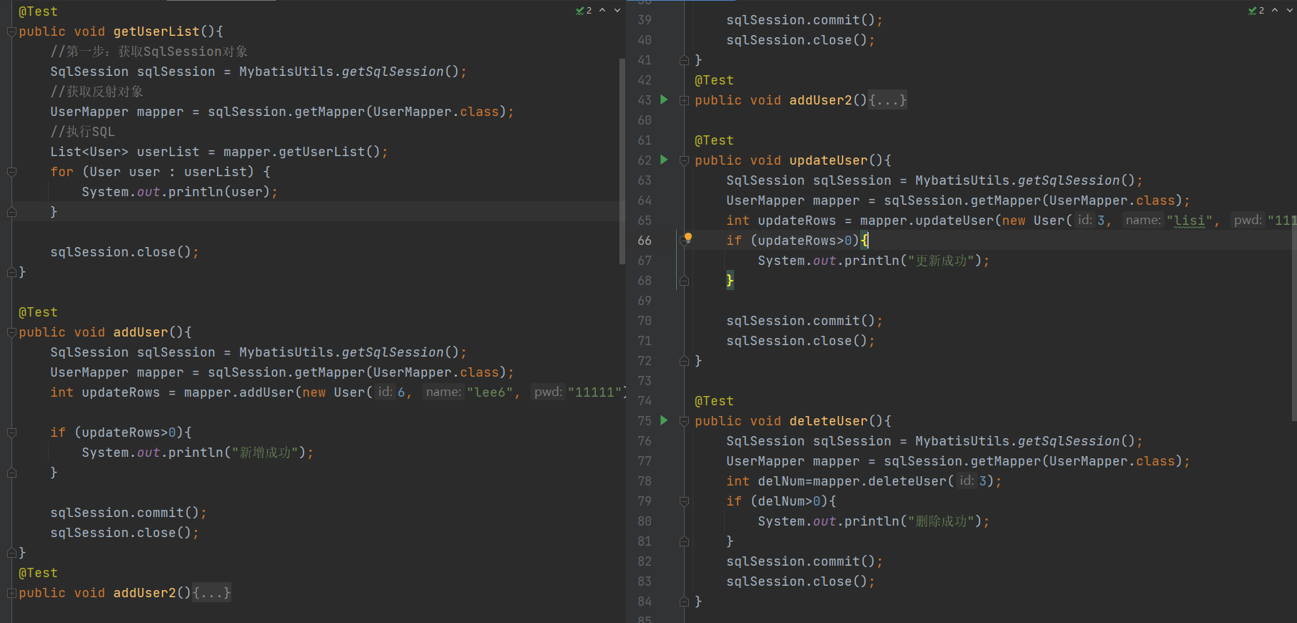
Task: Click fold end marker on line 41
Action: 684,60
